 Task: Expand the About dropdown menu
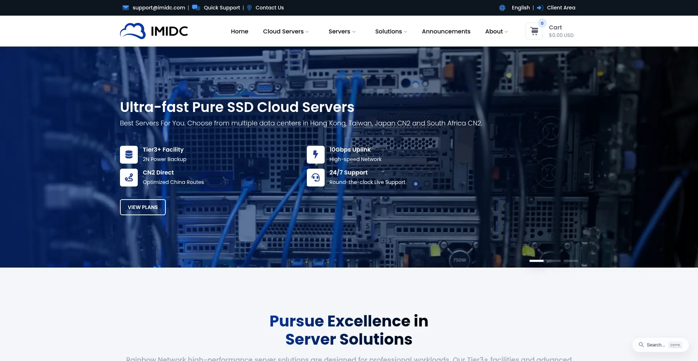pyautogui.click(x=496, y=31)
